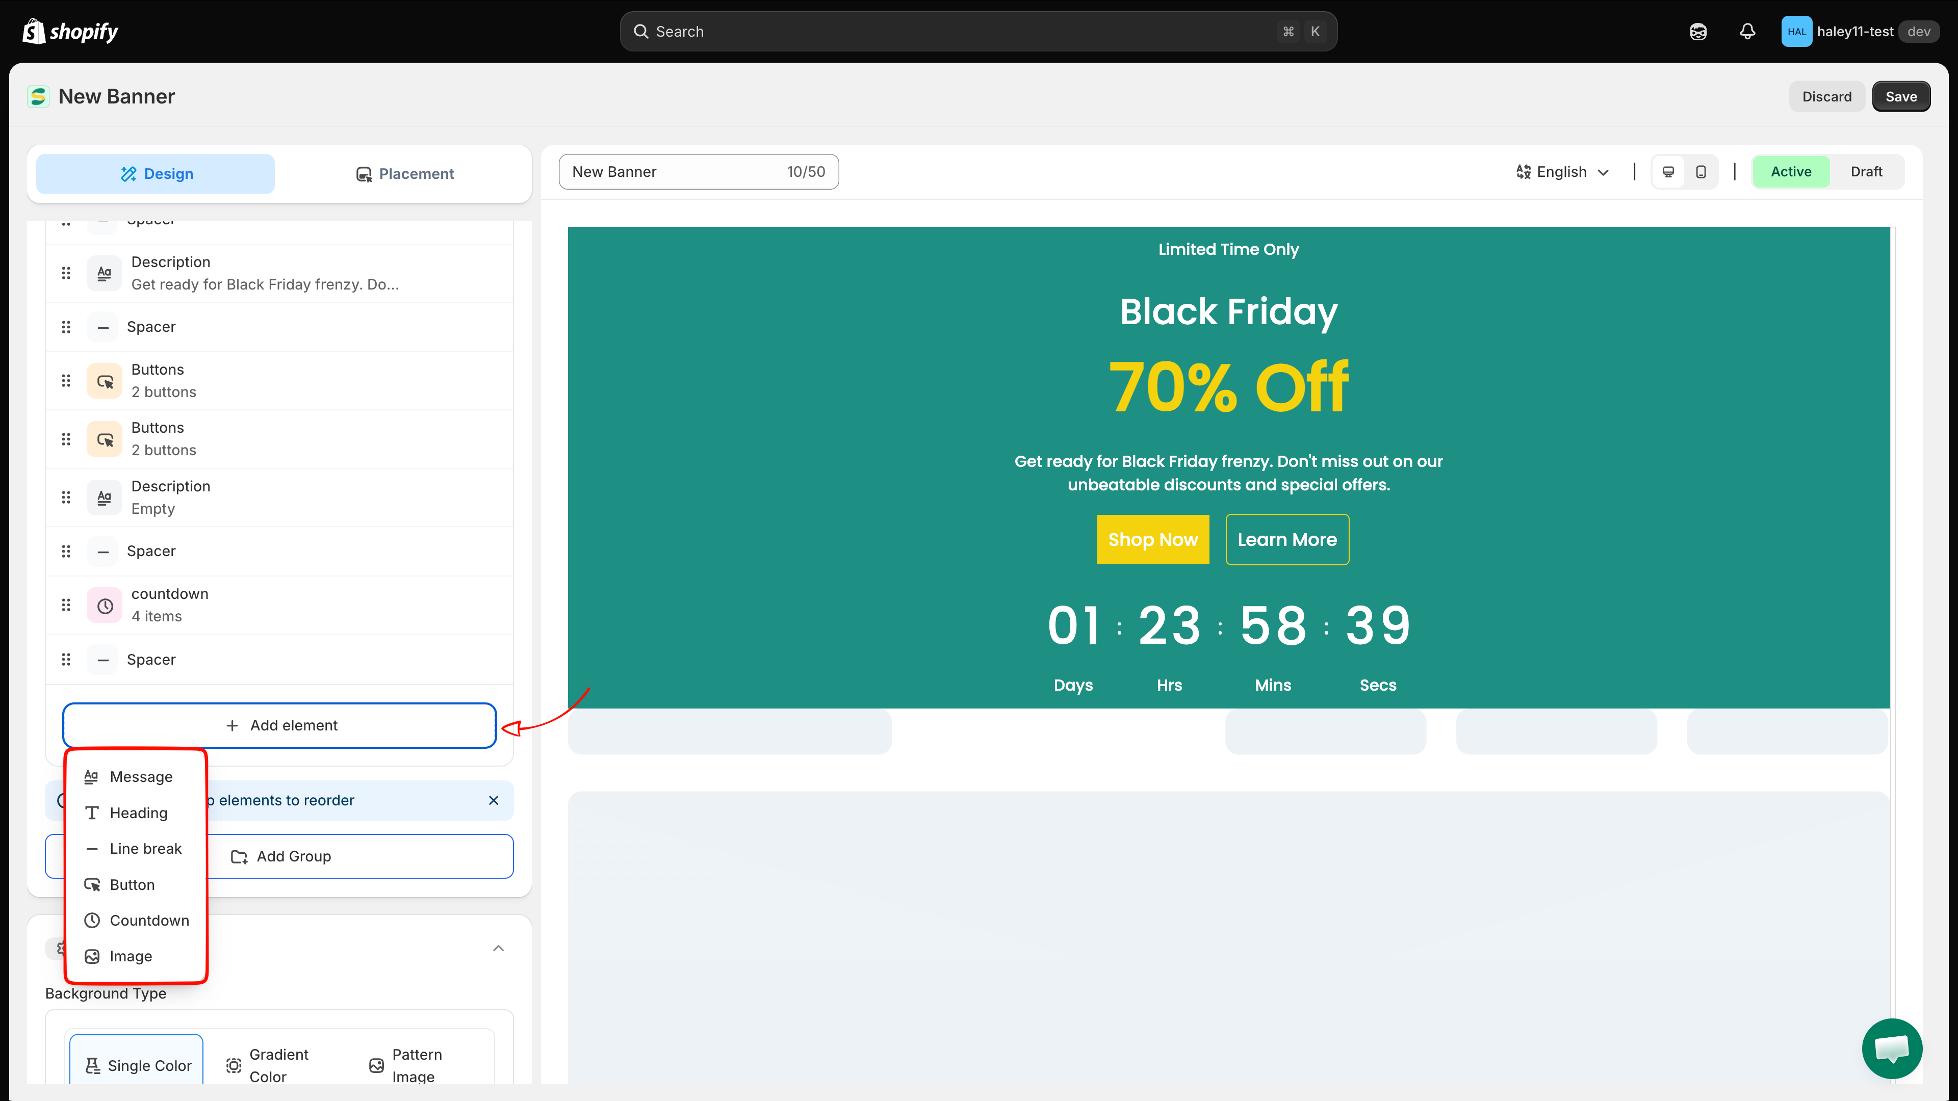The image size is (1958, 1101).
Task: Dismiss the reorder elements tip
Action: (x=493, y=800)
